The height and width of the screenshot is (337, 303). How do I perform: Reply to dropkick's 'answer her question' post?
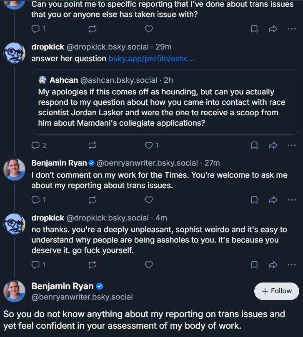point(35,145)
